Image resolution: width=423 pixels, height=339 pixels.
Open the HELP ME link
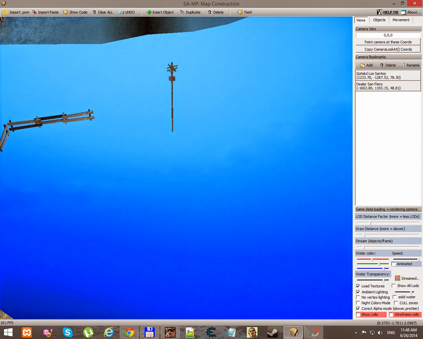[x=388, y=12]
